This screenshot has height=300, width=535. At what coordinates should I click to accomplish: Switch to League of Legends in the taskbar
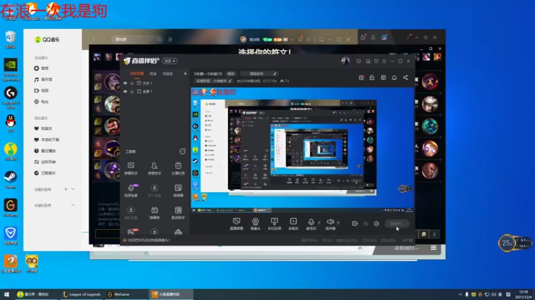pyautogui.click(x=82, y=294)
